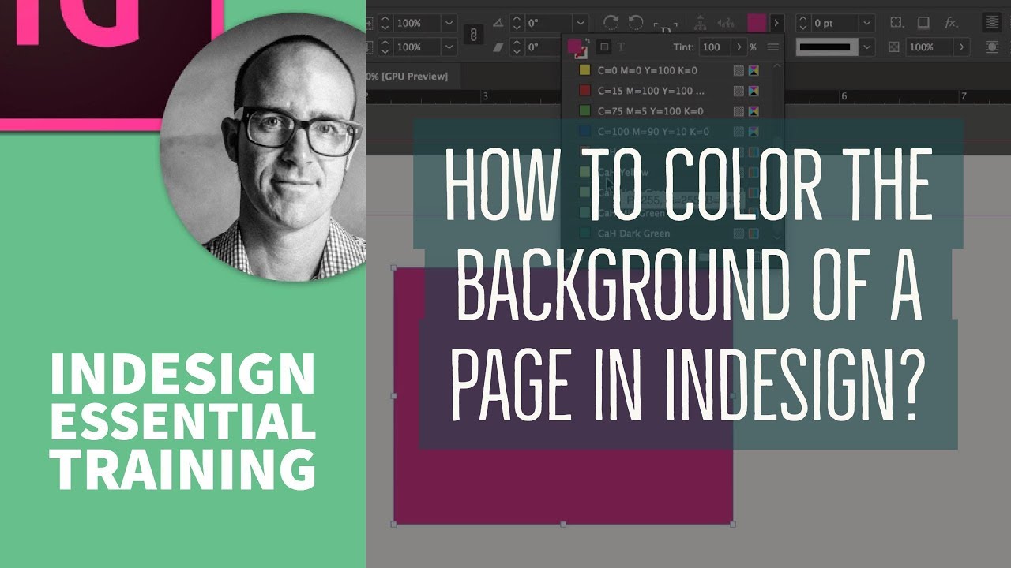Enable Formatting affects container square button
This screenshot has width=1011, height=568.
pyautogui.click(x=604, y=47)
